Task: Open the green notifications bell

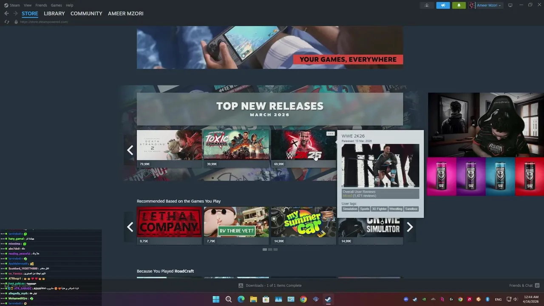Action: coord(459,5)
